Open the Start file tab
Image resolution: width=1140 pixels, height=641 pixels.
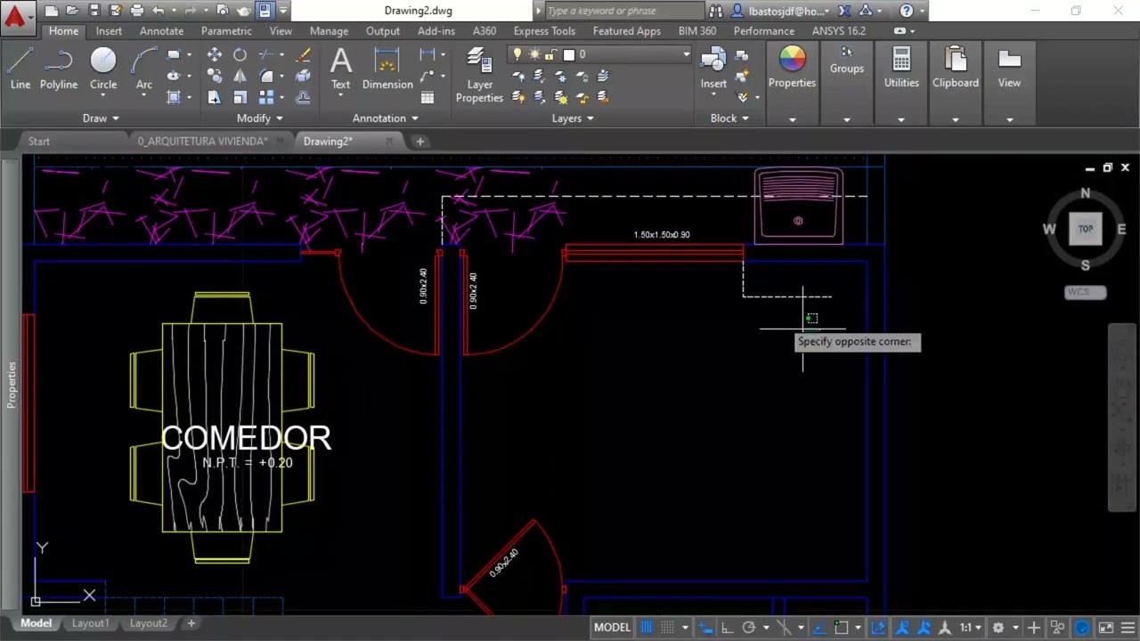38,142
